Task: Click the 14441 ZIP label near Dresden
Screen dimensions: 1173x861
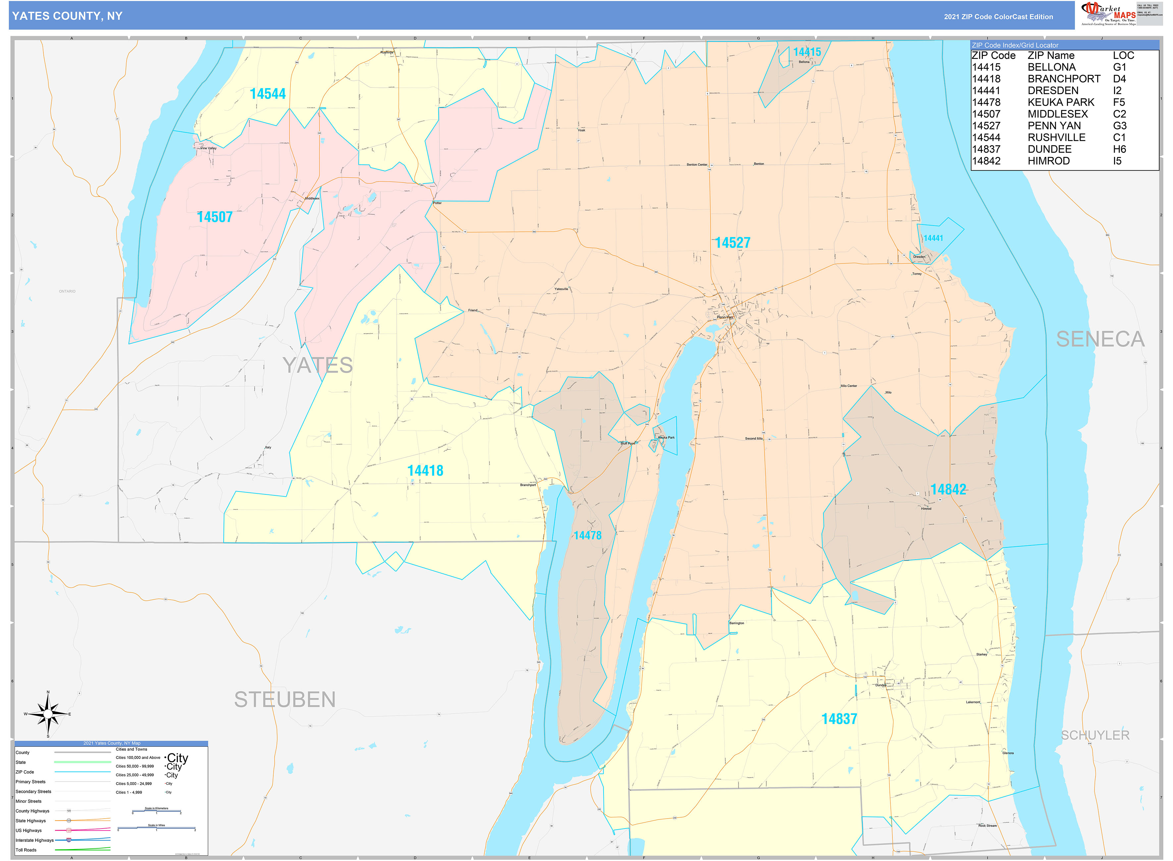Action: [933, 238]
